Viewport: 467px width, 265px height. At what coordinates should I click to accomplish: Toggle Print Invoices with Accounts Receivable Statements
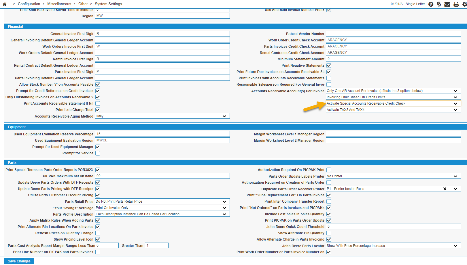point(329,78)
